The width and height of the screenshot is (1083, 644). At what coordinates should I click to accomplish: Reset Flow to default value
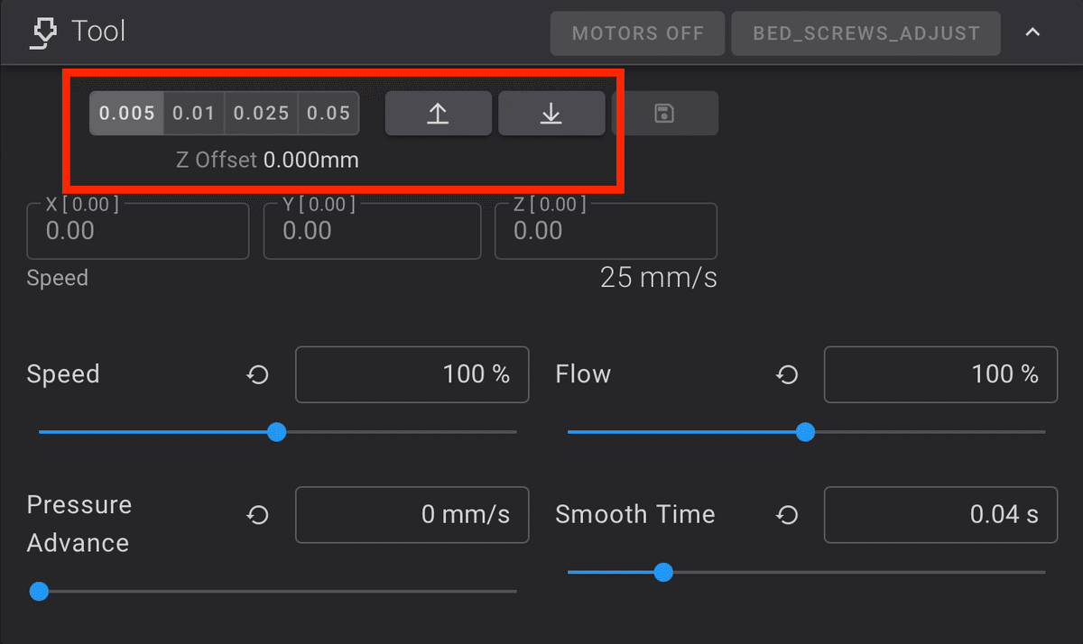(787, 374)
